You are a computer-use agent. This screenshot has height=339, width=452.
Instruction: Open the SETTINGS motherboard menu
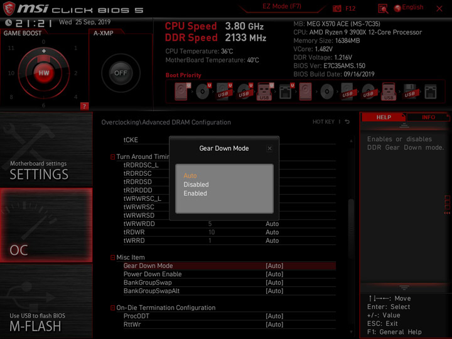tap(46, 149)
